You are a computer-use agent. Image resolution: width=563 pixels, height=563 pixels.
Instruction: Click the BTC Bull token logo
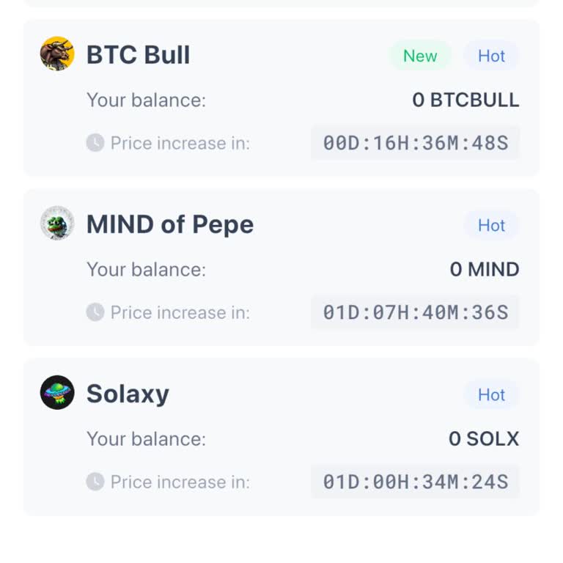coord(57,54)
